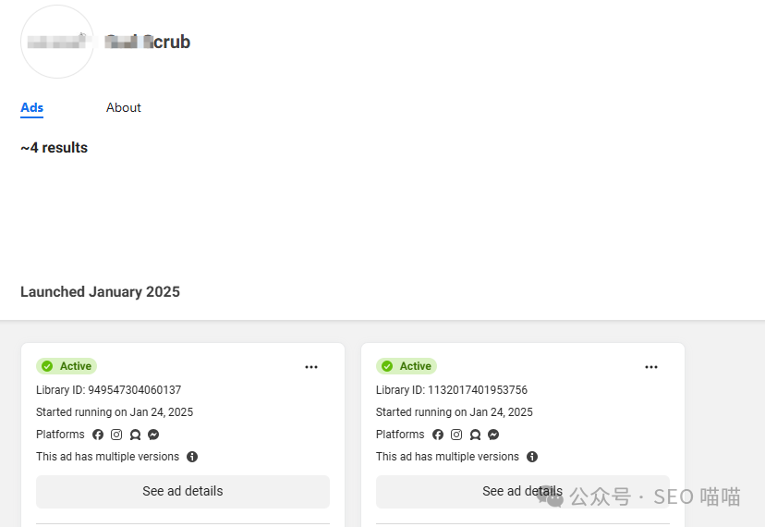This screenshot has width=765, height=527.
Task: Click See ad details on the second ad
Action: tap(523, 491)
